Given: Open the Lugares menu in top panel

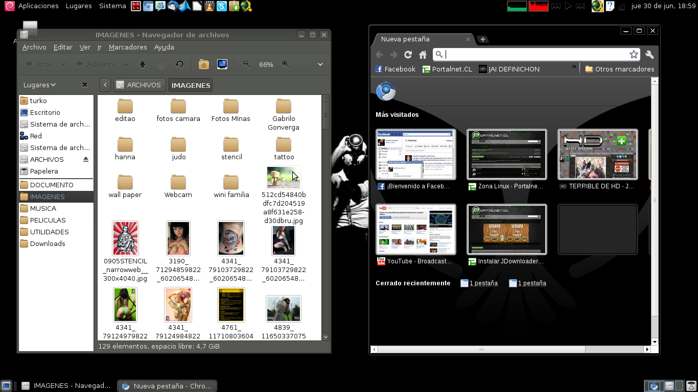Looking at the screenshot, I should click(79, 6).
